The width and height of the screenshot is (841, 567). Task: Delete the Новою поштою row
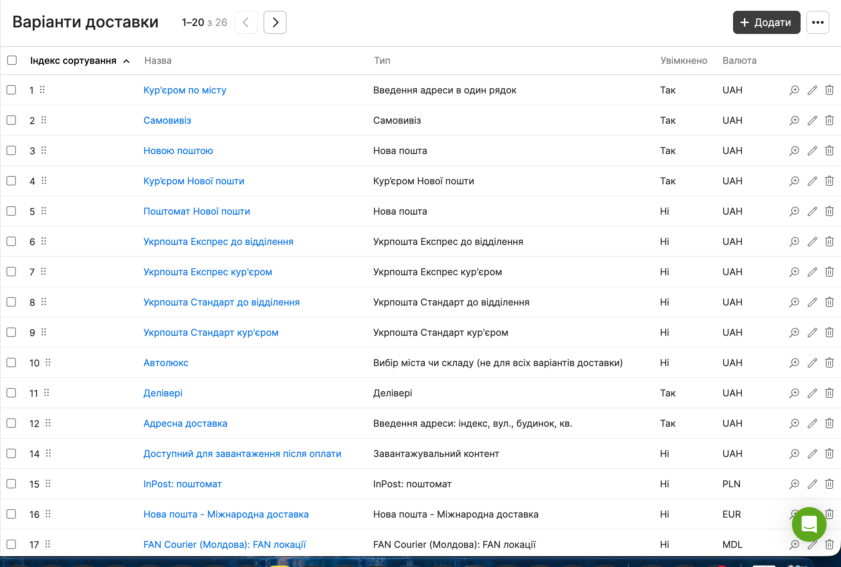coord(829,150)
